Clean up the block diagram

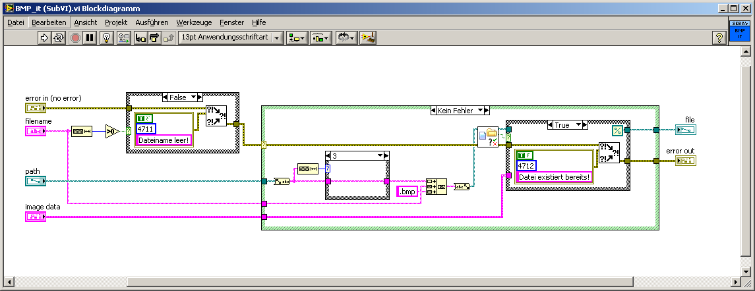368,38
